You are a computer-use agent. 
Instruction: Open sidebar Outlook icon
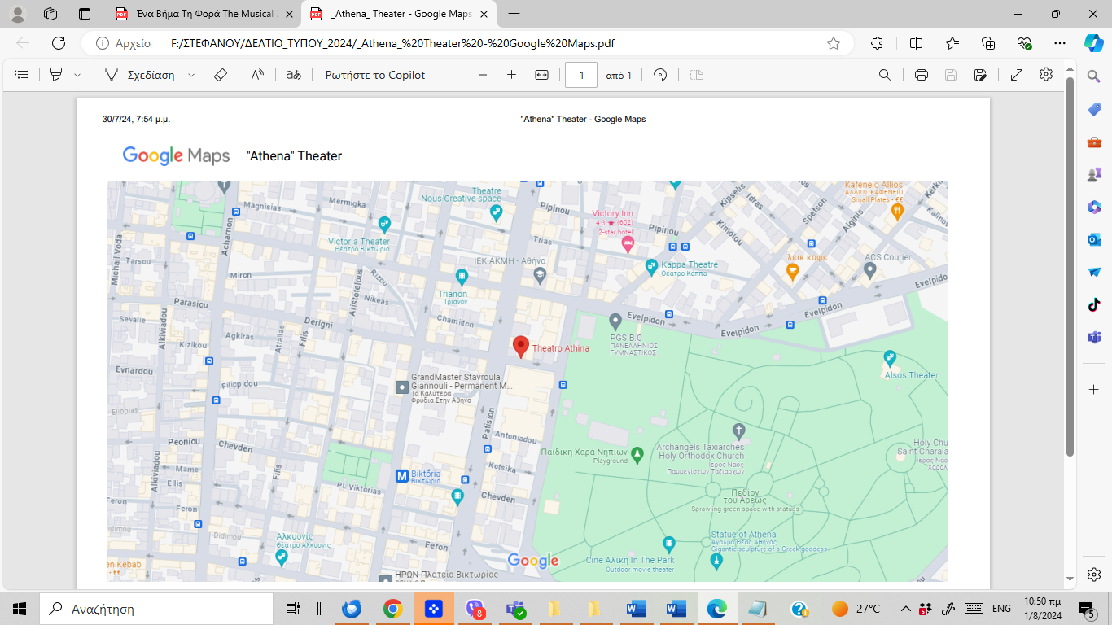point(1094,239)
